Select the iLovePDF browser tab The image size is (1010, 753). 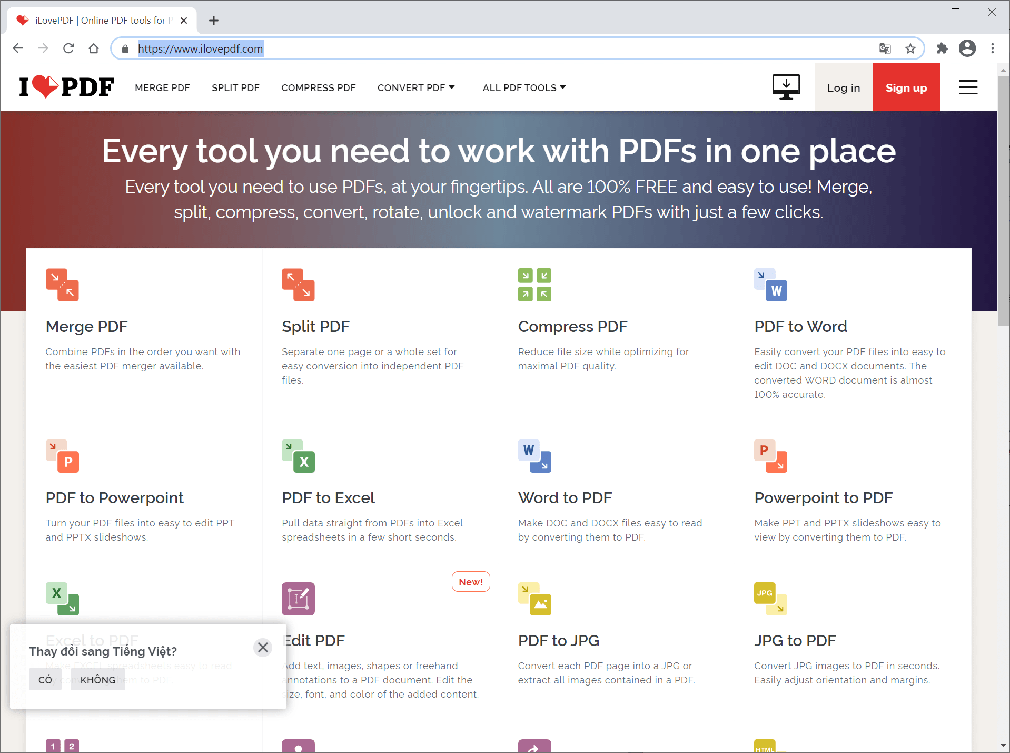point(102,21)
